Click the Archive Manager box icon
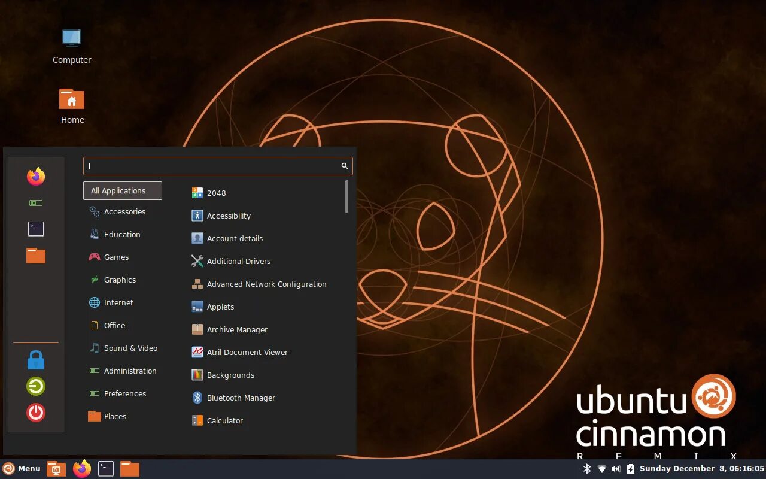766x479 pixels. tap(197, 329)
